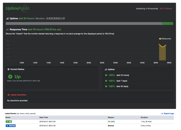Click the 100% last 24 hours value
This screenshot has height=130, width=181.
112,75
